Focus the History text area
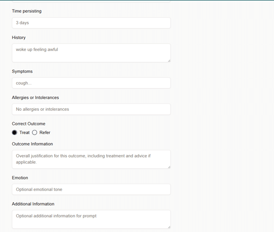 (x=91, y=53)
